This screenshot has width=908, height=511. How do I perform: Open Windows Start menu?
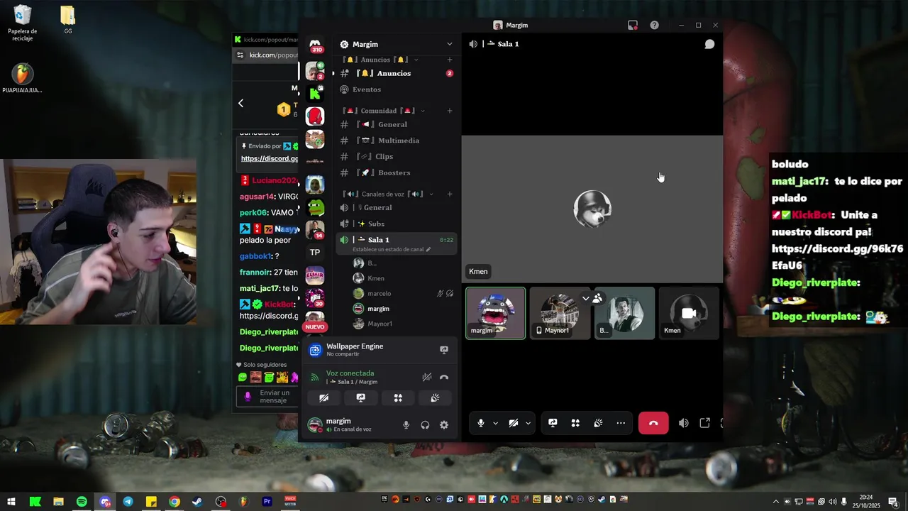point(11,502)
